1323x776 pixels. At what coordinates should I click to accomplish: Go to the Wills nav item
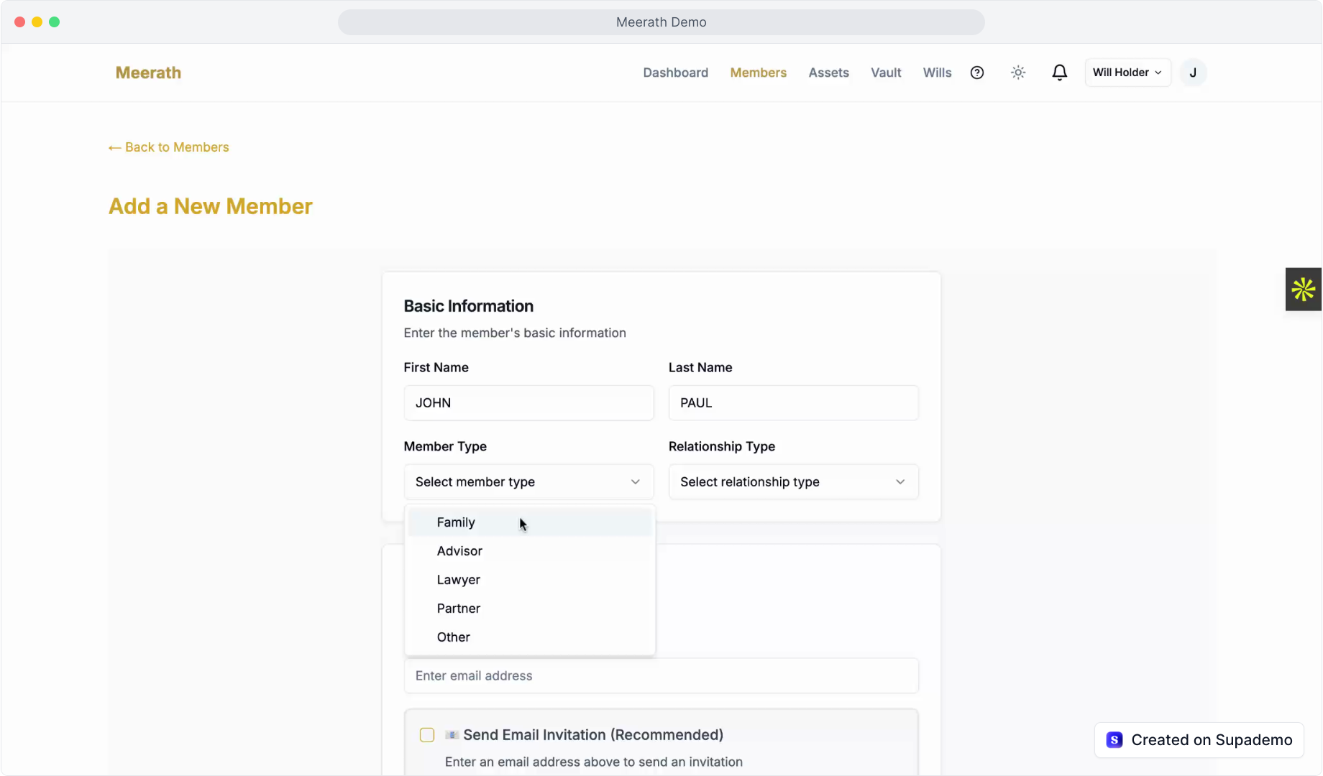tap(937, 73)
